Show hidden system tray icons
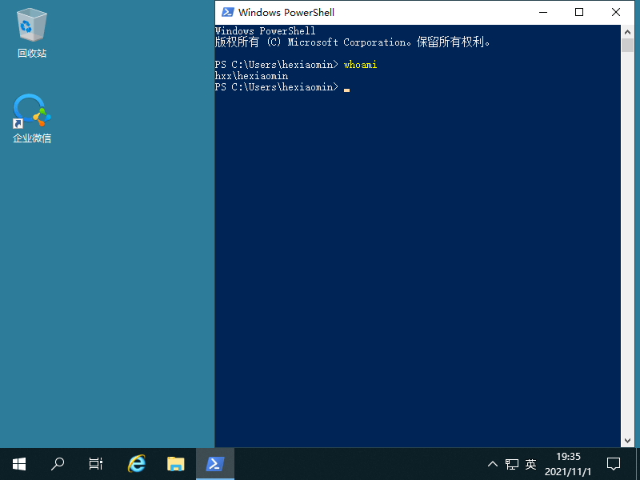Image resolution: width=640 pixels, height=480 pixels. [x=493, y=464]
